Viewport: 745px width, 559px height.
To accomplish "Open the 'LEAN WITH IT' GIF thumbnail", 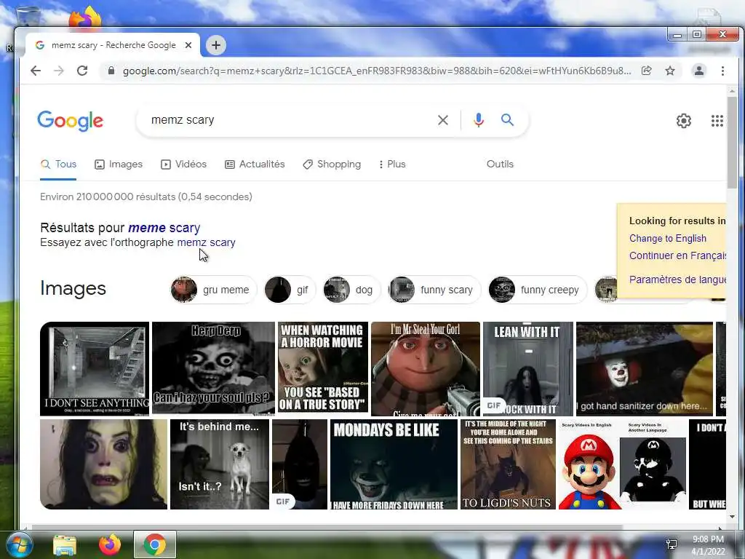I will coord(528,368).
